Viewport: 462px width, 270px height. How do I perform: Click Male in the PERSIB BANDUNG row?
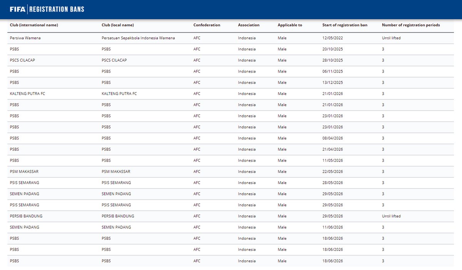[282, 216]
